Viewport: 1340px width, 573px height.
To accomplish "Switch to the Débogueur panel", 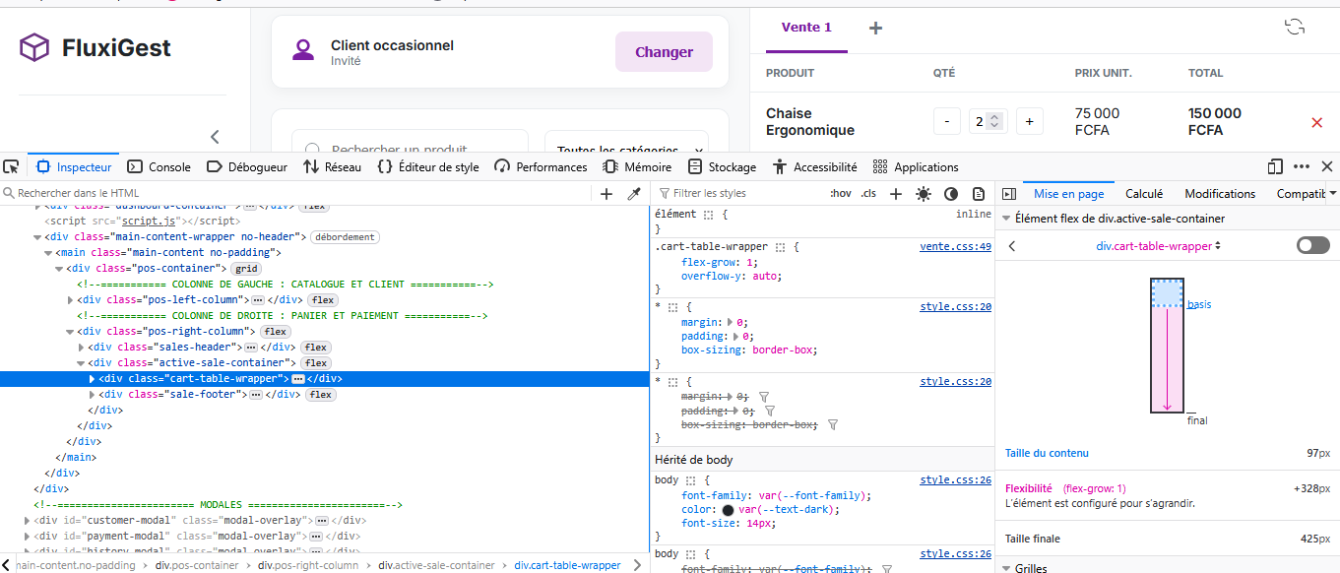I will 247,166.
